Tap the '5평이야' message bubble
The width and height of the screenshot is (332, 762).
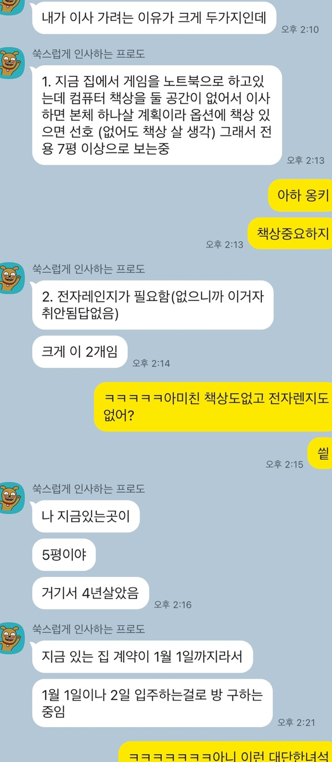coord(64,555)
